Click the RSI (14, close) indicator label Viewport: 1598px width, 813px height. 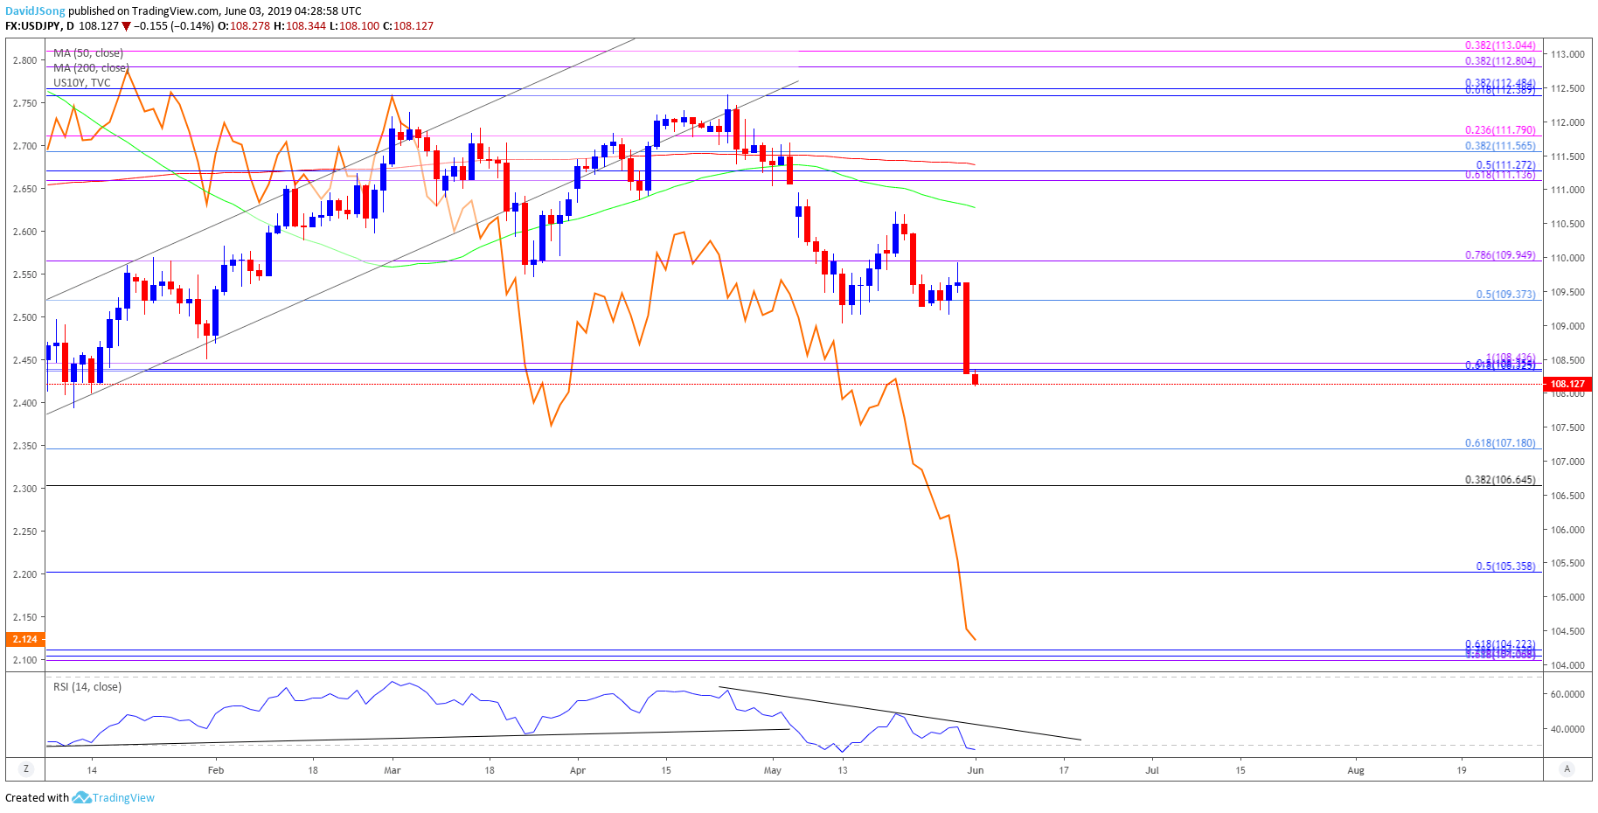[x=87, y=687]
